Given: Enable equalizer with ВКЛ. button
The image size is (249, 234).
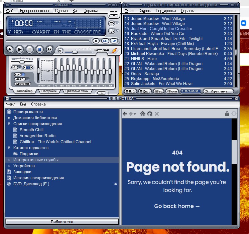Looking at the screenshot, I should pos(18,74).
